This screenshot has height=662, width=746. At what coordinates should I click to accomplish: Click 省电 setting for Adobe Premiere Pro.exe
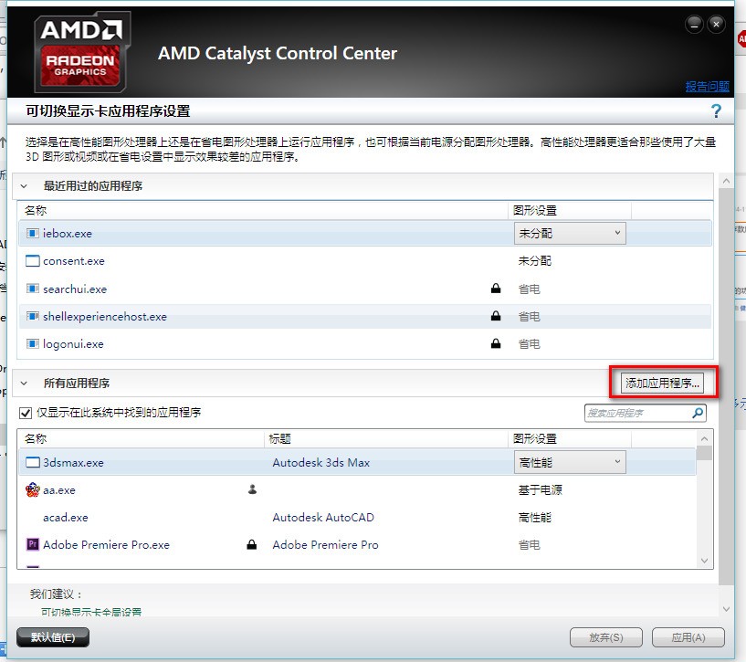[x=529, y=545]
